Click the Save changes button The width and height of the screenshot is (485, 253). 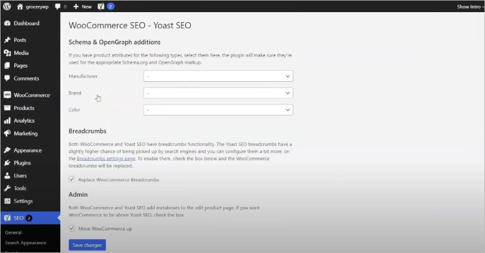(87, 245)
